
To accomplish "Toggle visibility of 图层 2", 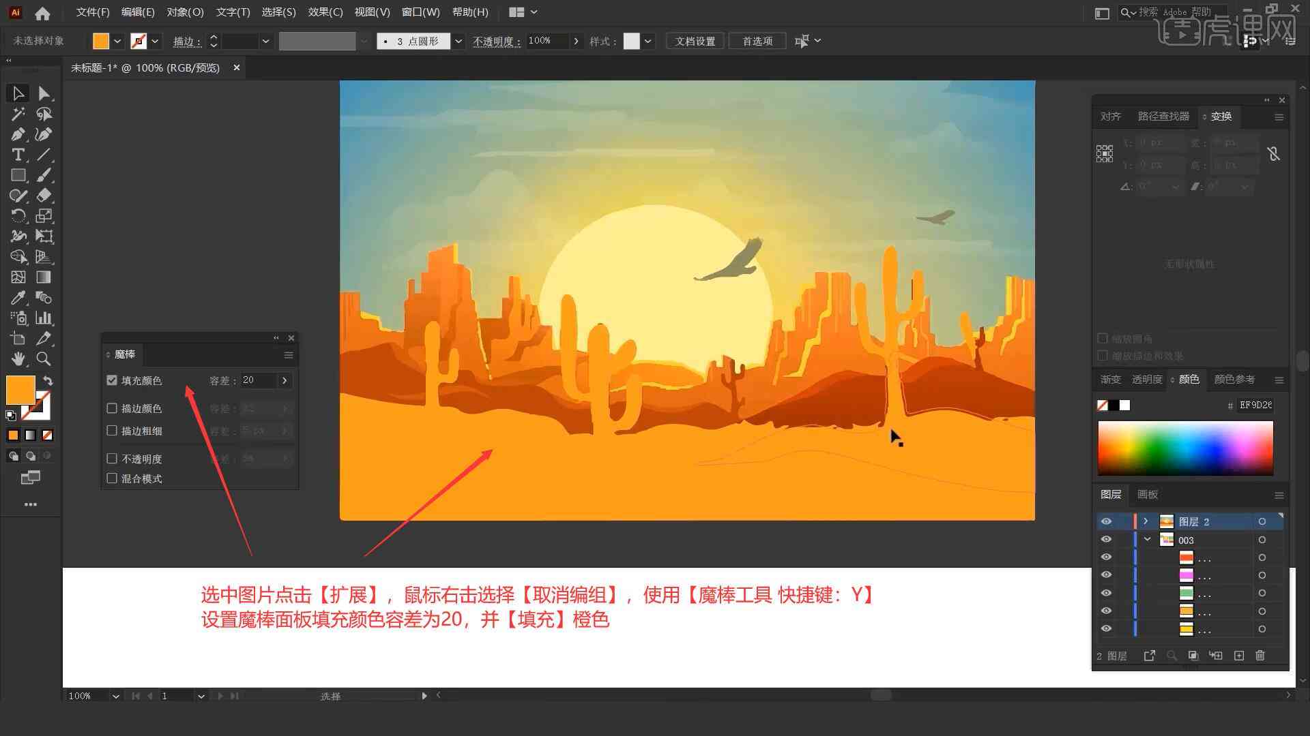I will click(x=1106, y=521).
